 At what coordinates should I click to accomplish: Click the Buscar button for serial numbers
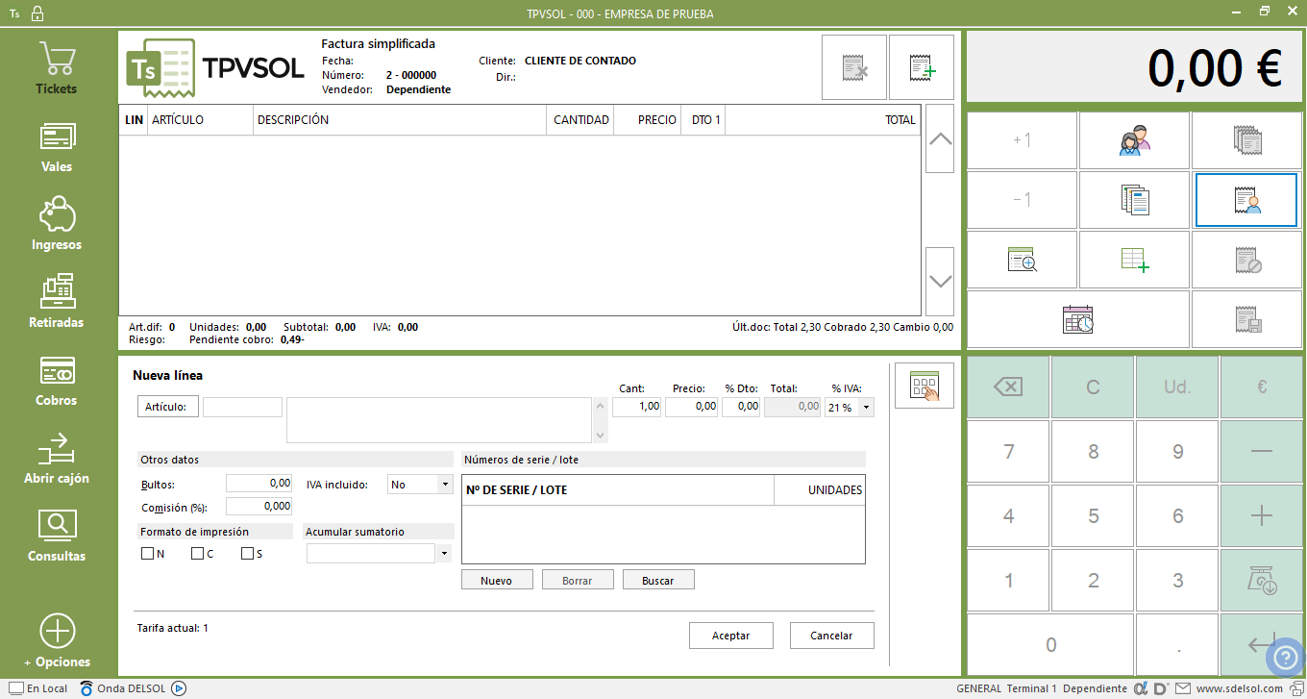pos(658,581)
